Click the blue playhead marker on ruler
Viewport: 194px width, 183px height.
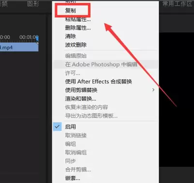(37, 38)
